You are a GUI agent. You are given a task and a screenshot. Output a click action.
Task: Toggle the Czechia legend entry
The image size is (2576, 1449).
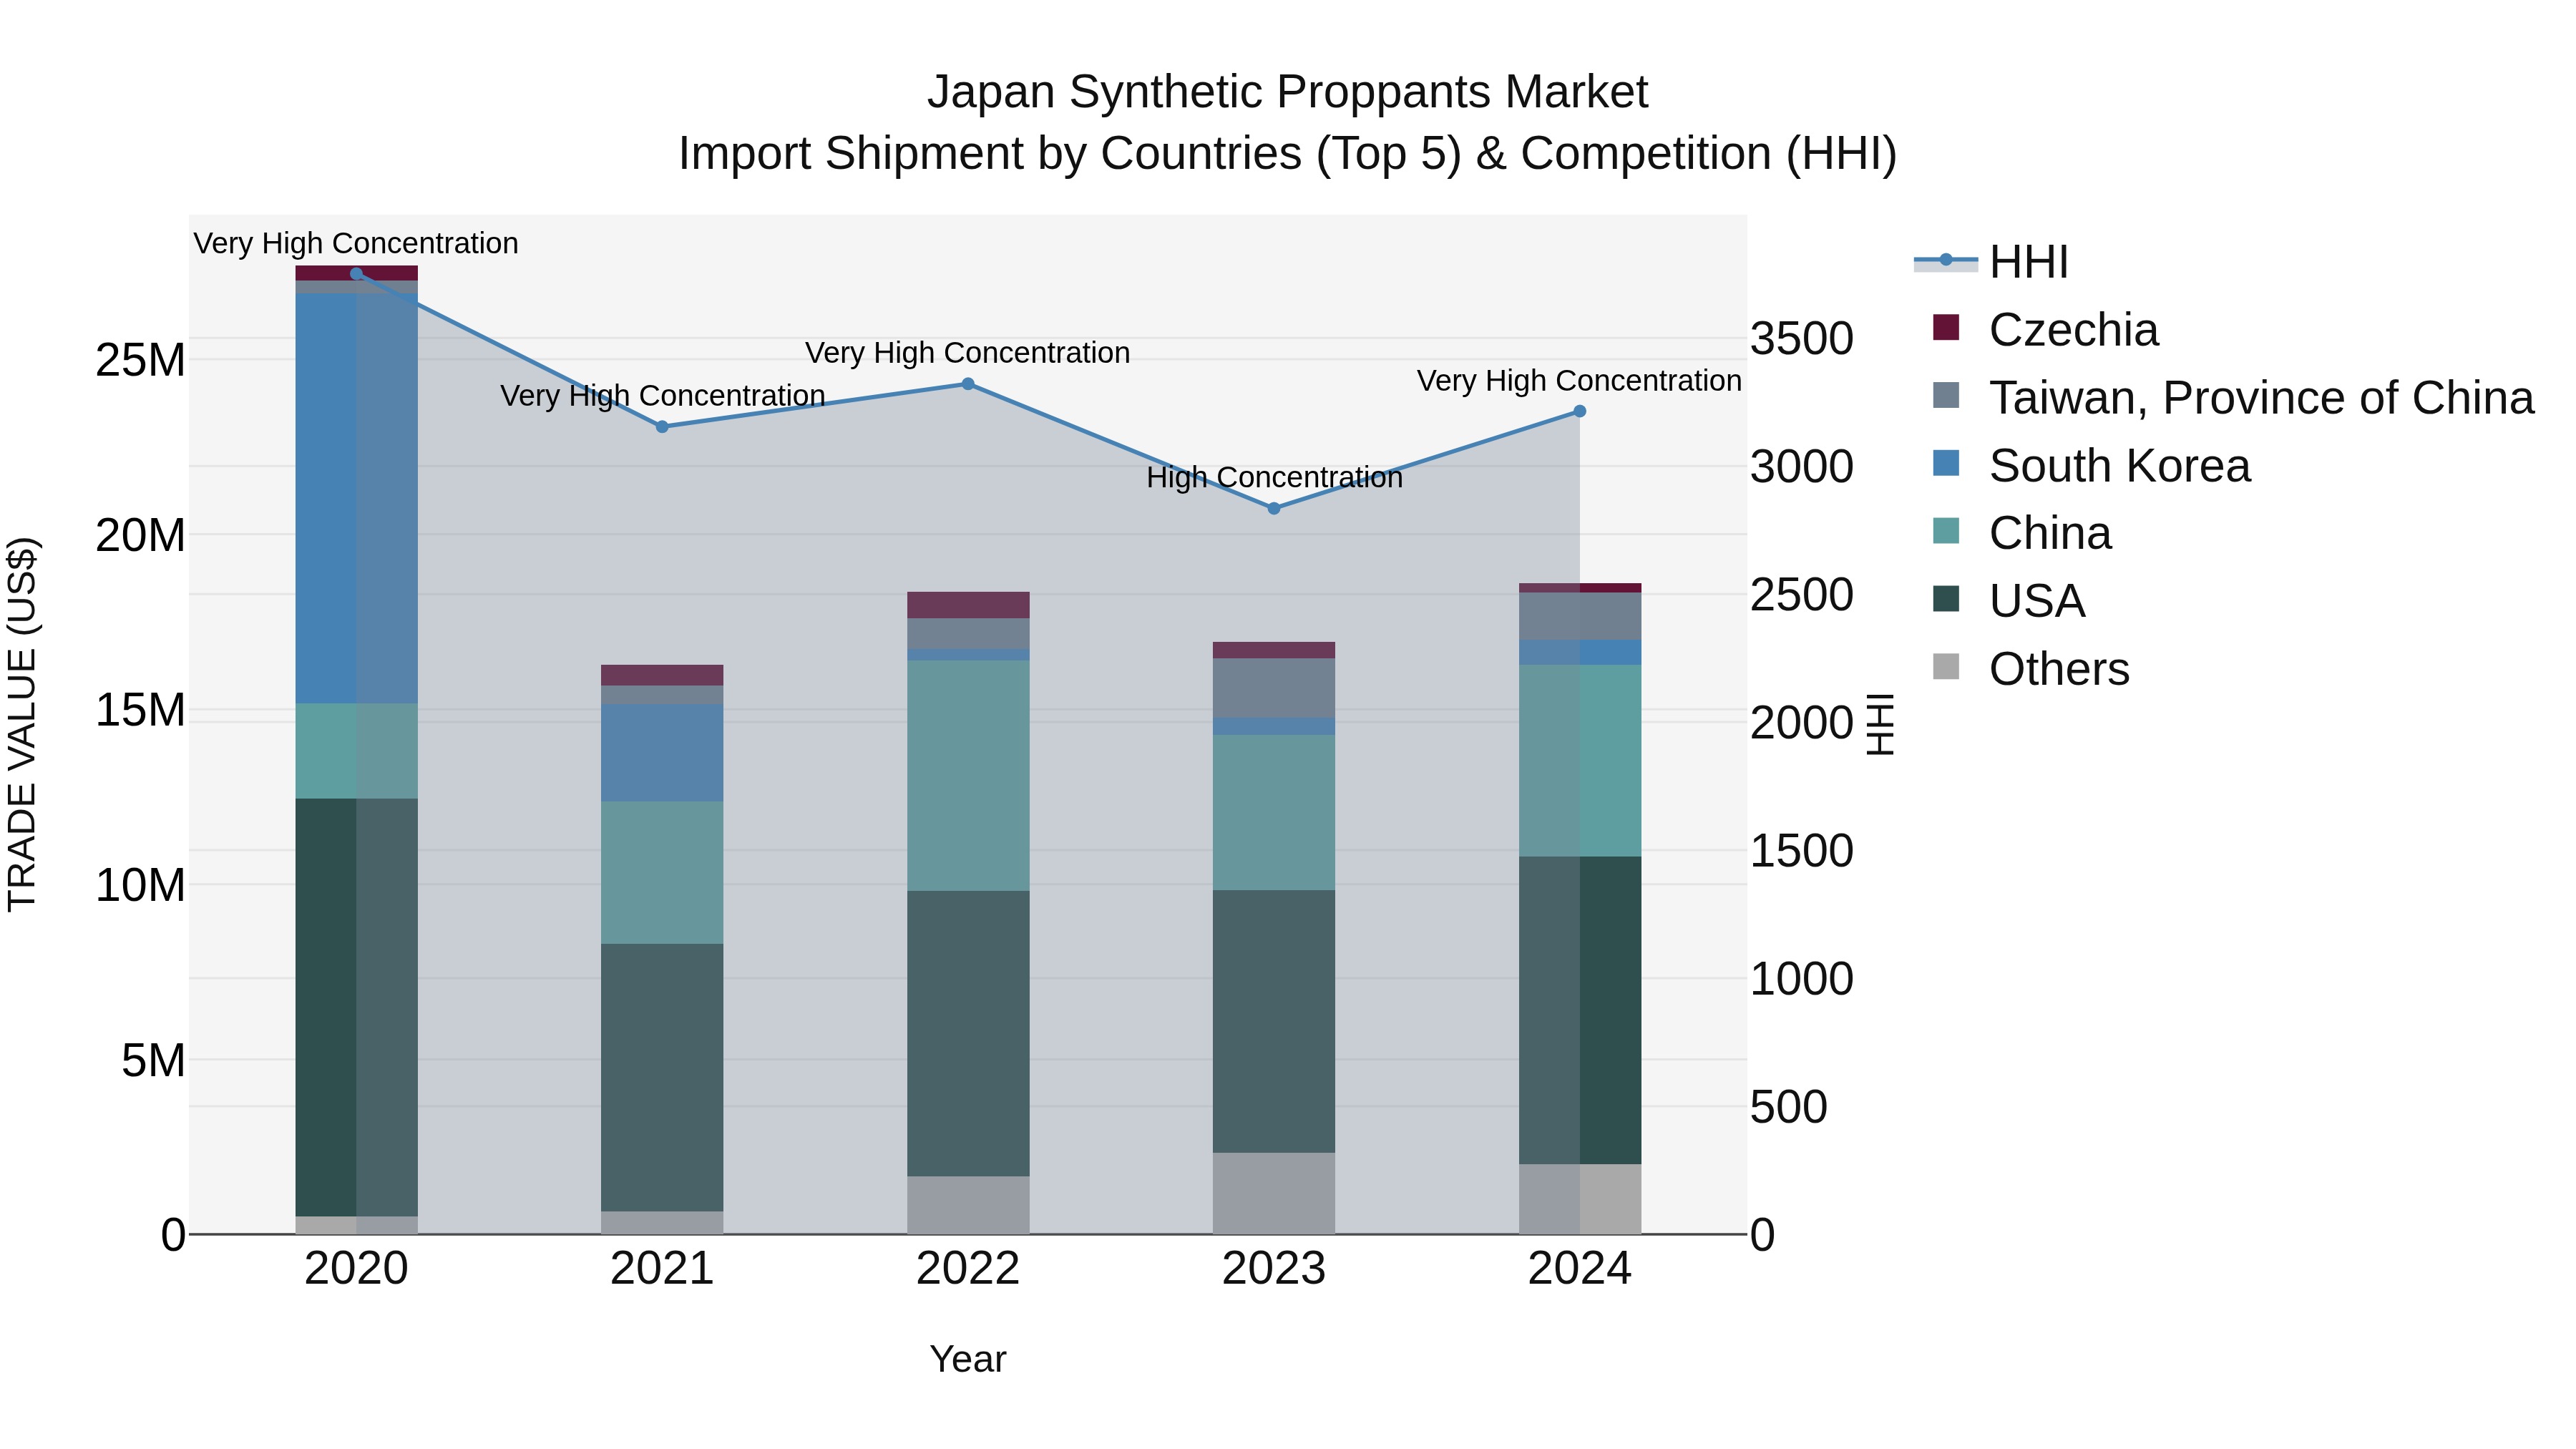tap(2045, 329)
